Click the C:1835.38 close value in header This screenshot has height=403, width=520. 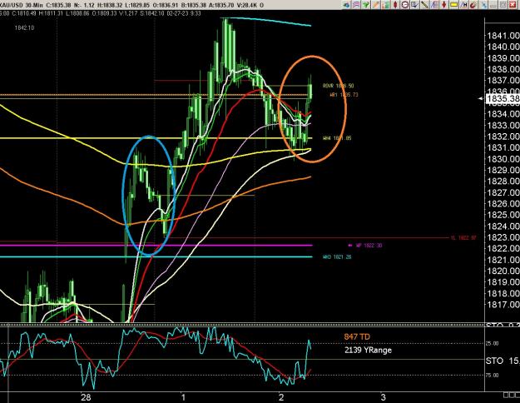tap(58, 5)
